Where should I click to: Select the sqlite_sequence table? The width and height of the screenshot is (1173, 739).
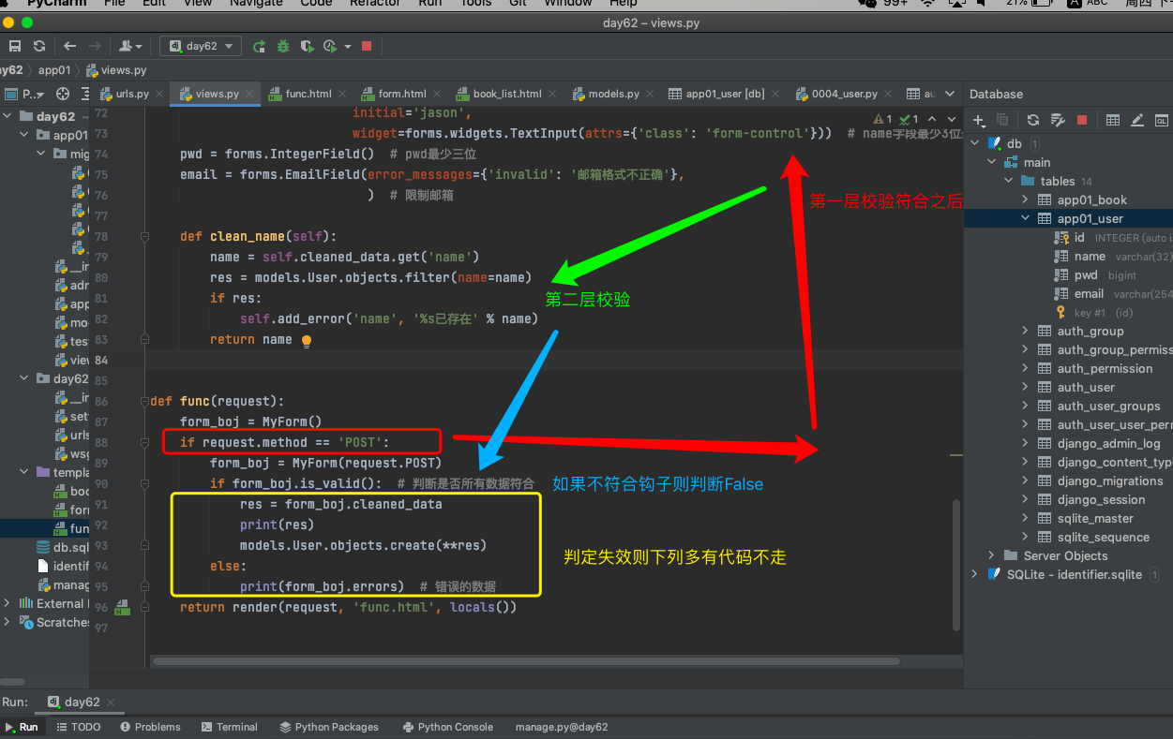1103,537
